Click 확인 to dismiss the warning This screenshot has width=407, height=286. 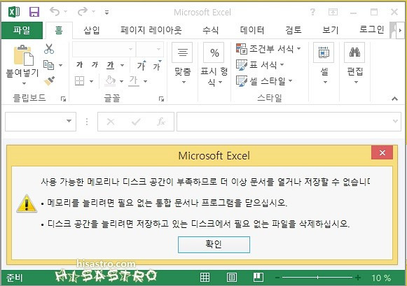pos(214,244)
